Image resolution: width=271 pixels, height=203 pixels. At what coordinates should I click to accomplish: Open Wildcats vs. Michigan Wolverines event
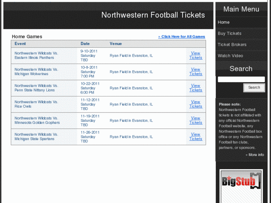tap(36, 72)
